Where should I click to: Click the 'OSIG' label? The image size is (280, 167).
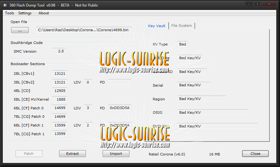pyautogui.click(x=157, y=112)
